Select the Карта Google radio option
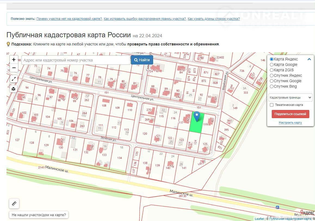315x221 pixels. (271, 65)
